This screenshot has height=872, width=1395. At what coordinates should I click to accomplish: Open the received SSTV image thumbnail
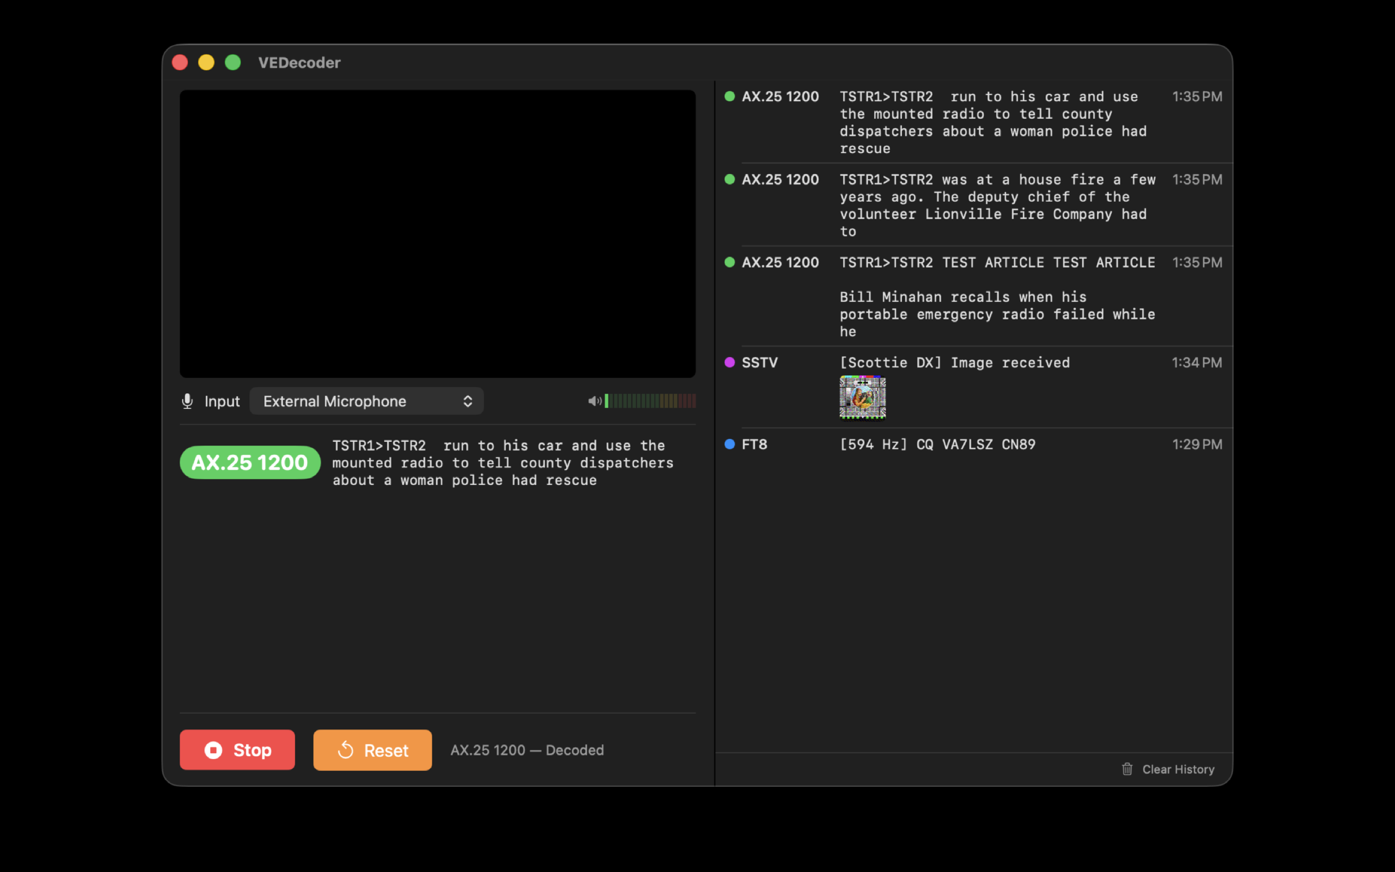pyautogui.click(x=863, y=398)
